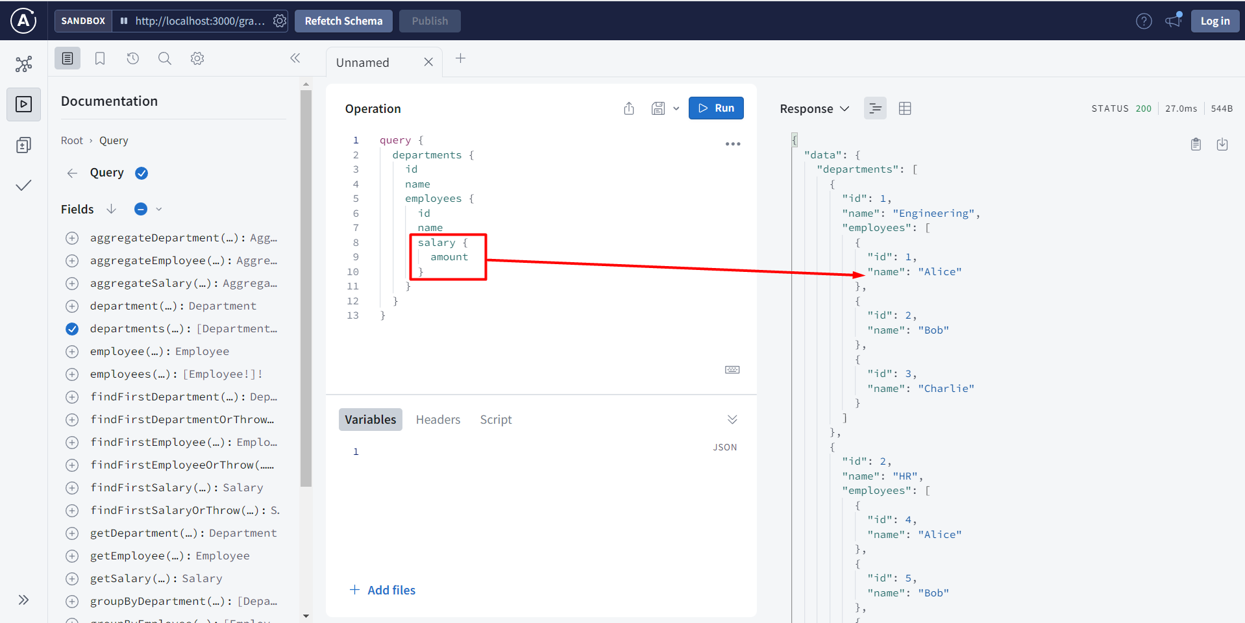Close the Unnamed tab
Viewport: 1245px width, 623px height.
428,62
